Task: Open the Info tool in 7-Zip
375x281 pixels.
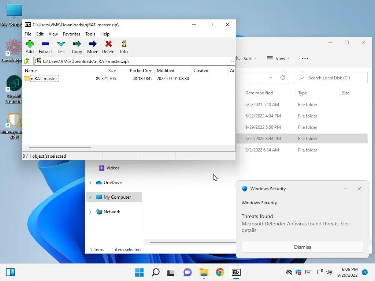Action: 124,47
